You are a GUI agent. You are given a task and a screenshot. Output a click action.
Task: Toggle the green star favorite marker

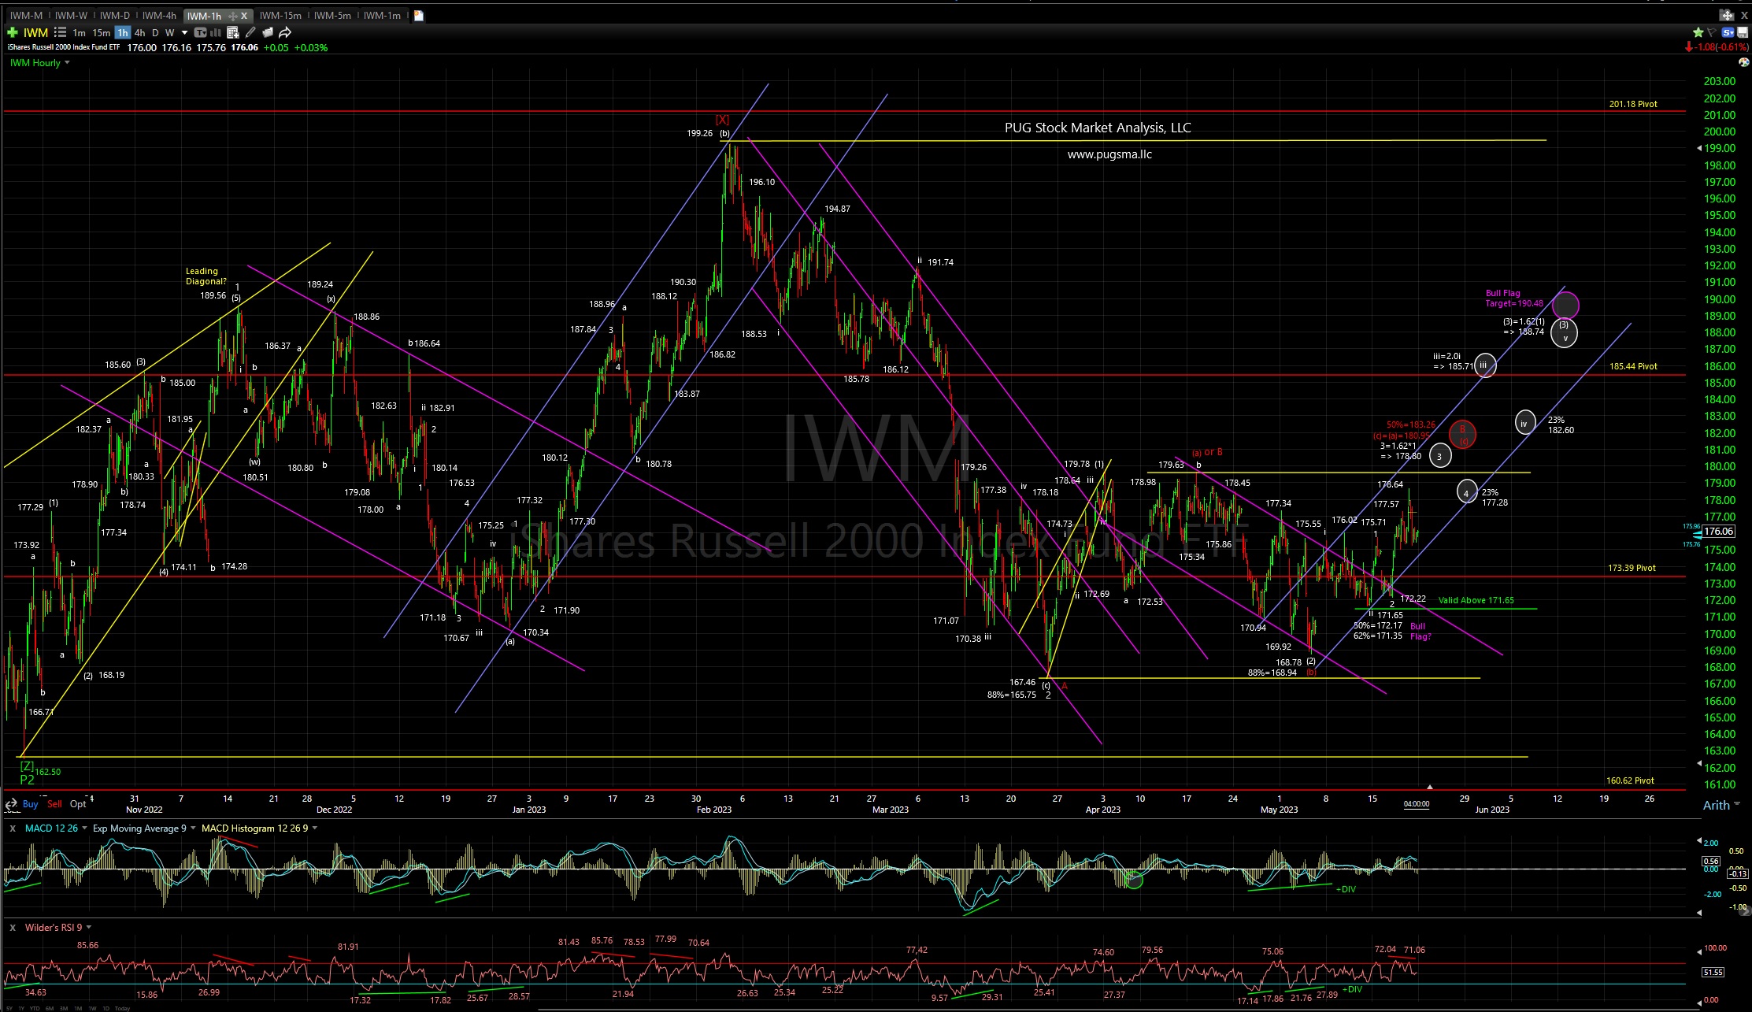(1699, 32)
